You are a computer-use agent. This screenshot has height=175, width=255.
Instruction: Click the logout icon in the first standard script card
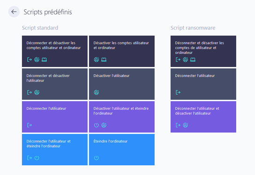pos(29,59)
